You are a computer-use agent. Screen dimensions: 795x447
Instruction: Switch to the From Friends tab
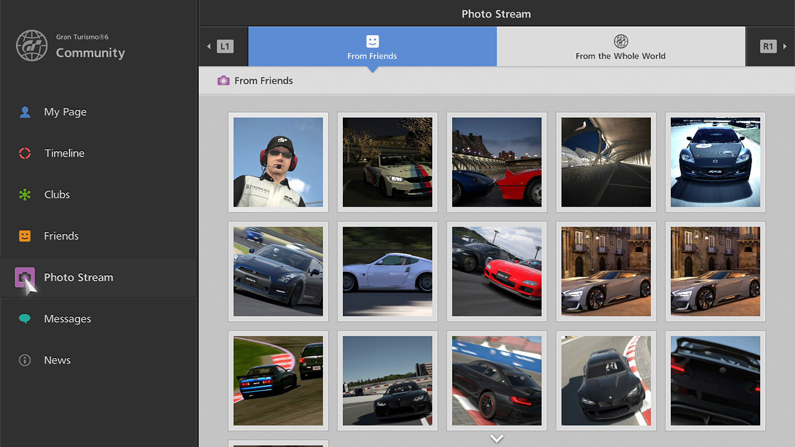click(372, 47)
